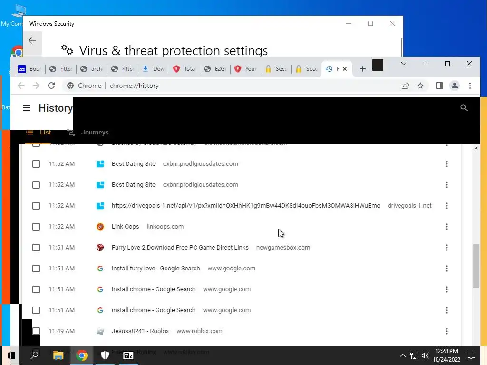
Task: Expand Chrome tab search chevron
Action: 403,64
